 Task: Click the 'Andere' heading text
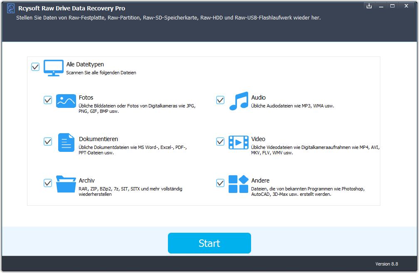(x=260, y=180)
